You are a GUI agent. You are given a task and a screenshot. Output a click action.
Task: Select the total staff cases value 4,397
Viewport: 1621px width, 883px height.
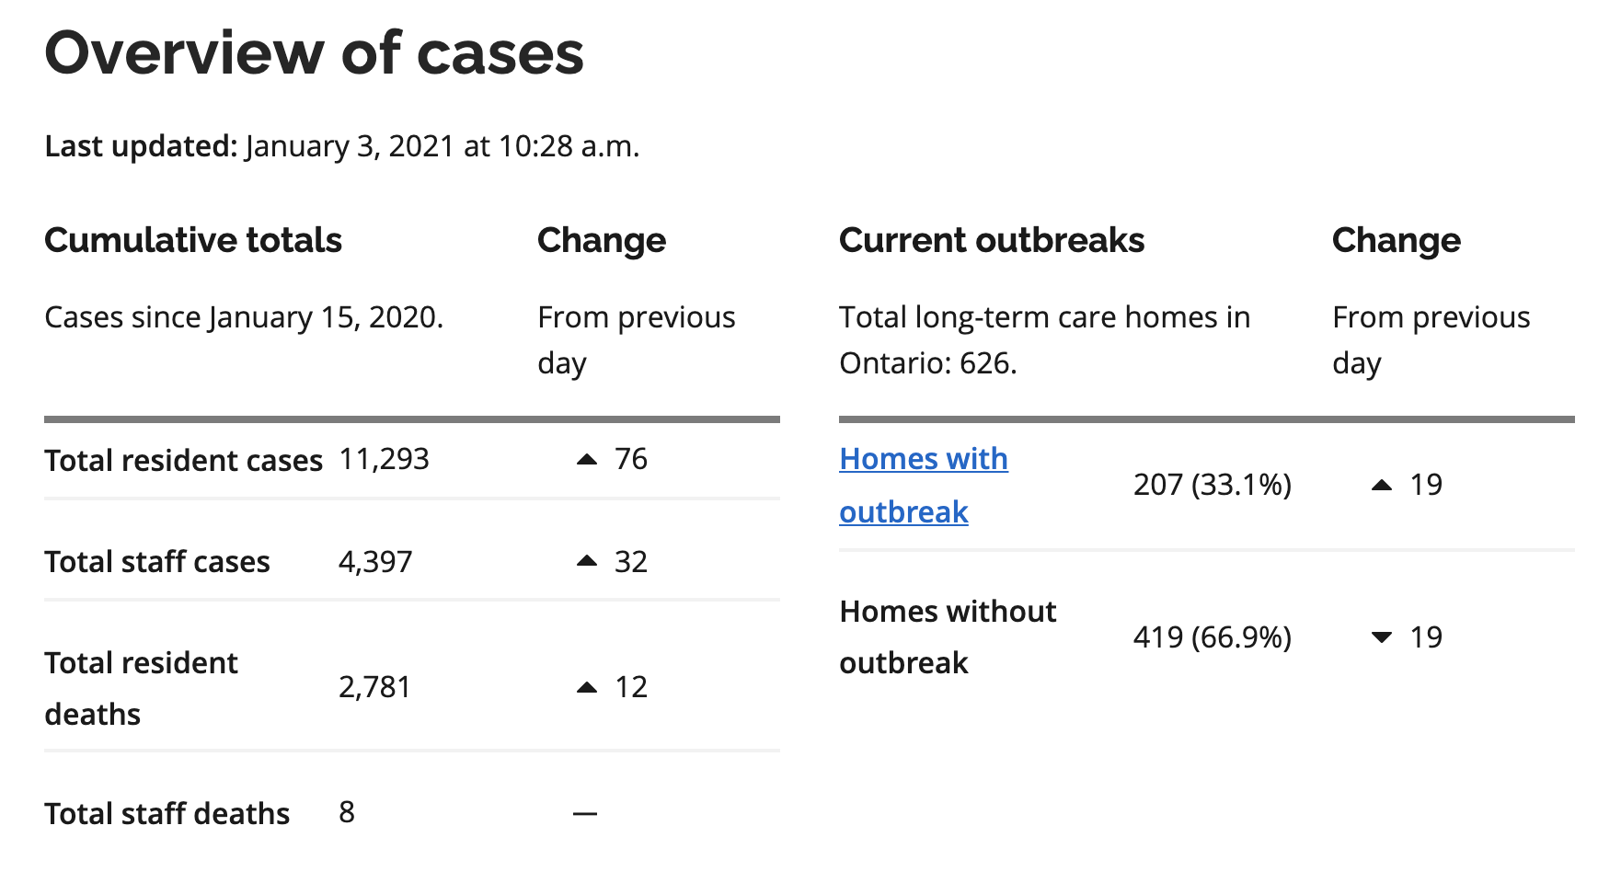pyautogui.click(x=375, y=561)
